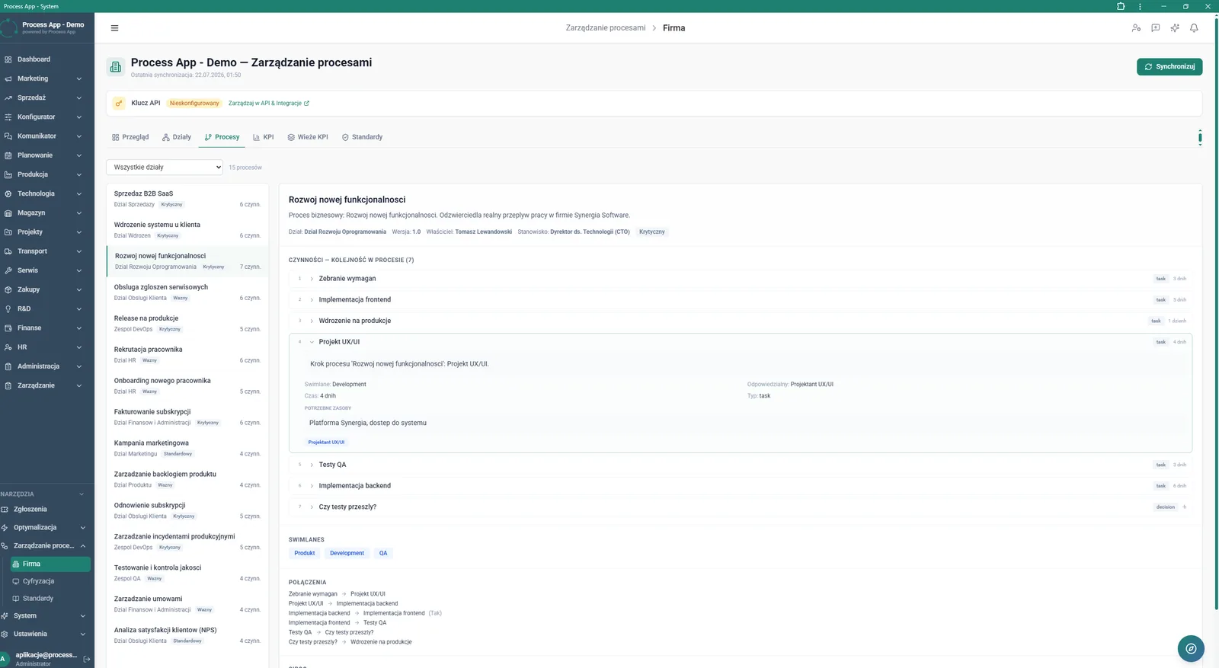1219x668 pixels.
Task: Select Sprzedaż B2B SaaS process
Action: pyautogui.click(x=187, y=199)
